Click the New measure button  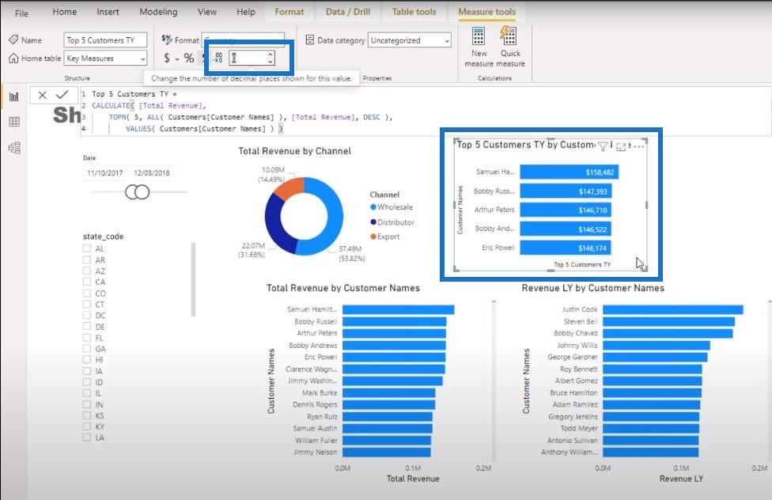(479, 47)
